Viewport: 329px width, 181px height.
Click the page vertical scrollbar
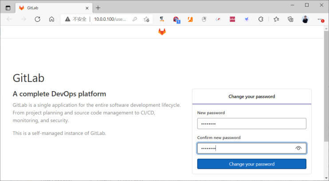click(326, 86)
